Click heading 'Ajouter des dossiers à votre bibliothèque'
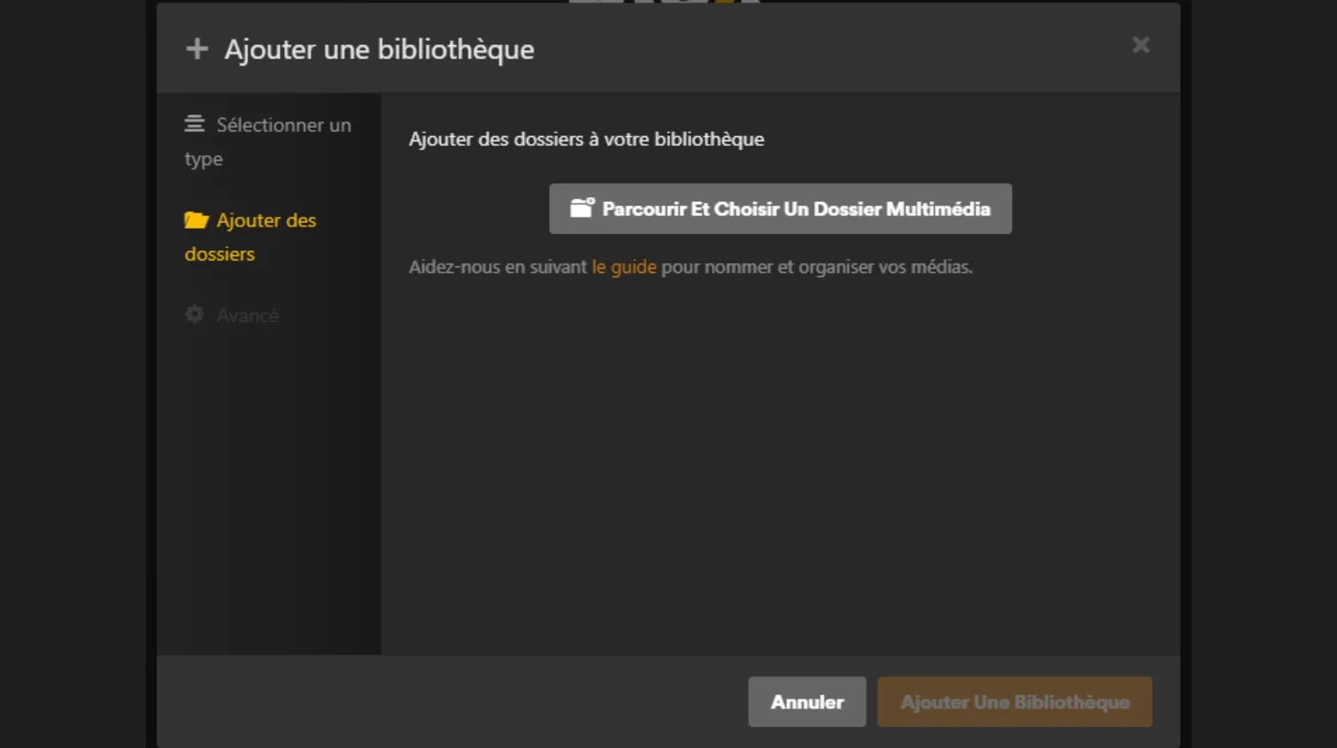Viewport: 1337px width, 748px height. (x=586, y=139)
